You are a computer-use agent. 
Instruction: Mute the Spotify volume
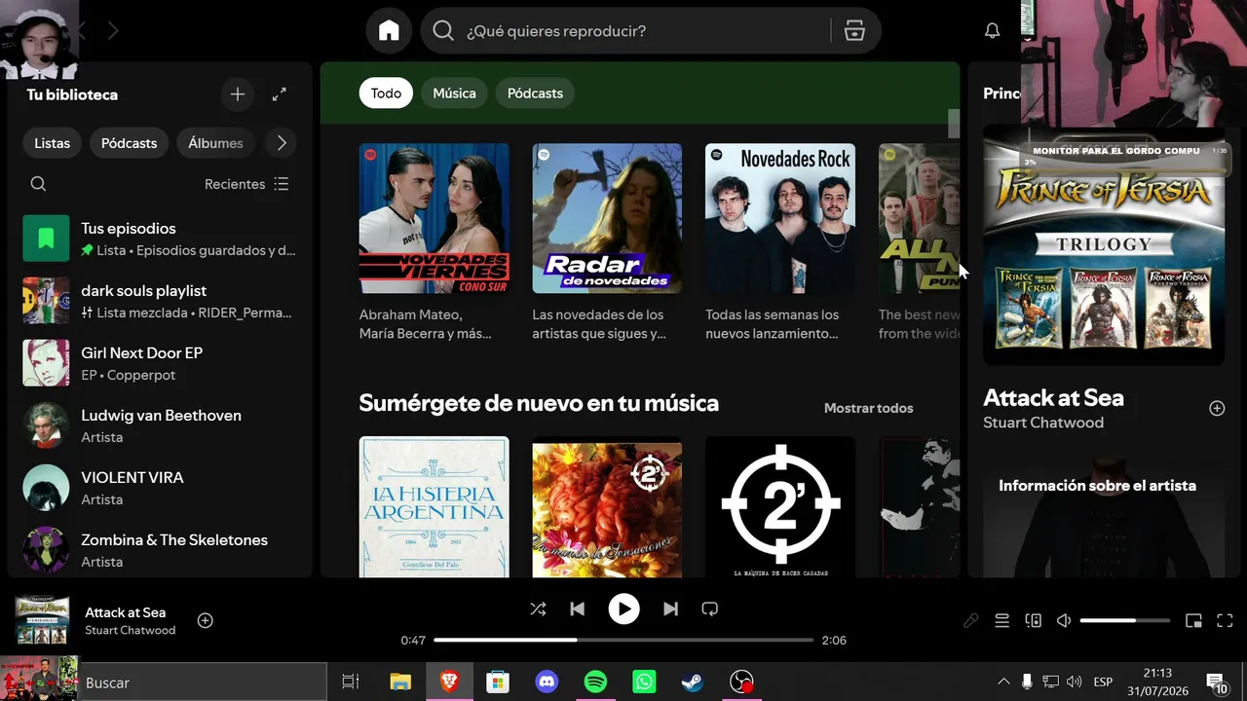1064,620
